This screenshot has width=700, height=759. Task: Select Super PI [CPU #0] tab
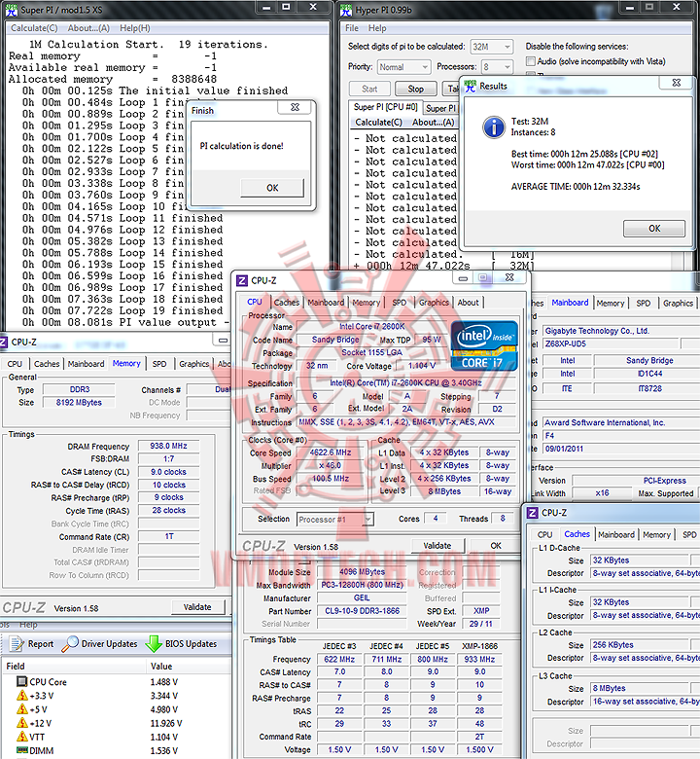pyautogui.click(x=386, y=107)
